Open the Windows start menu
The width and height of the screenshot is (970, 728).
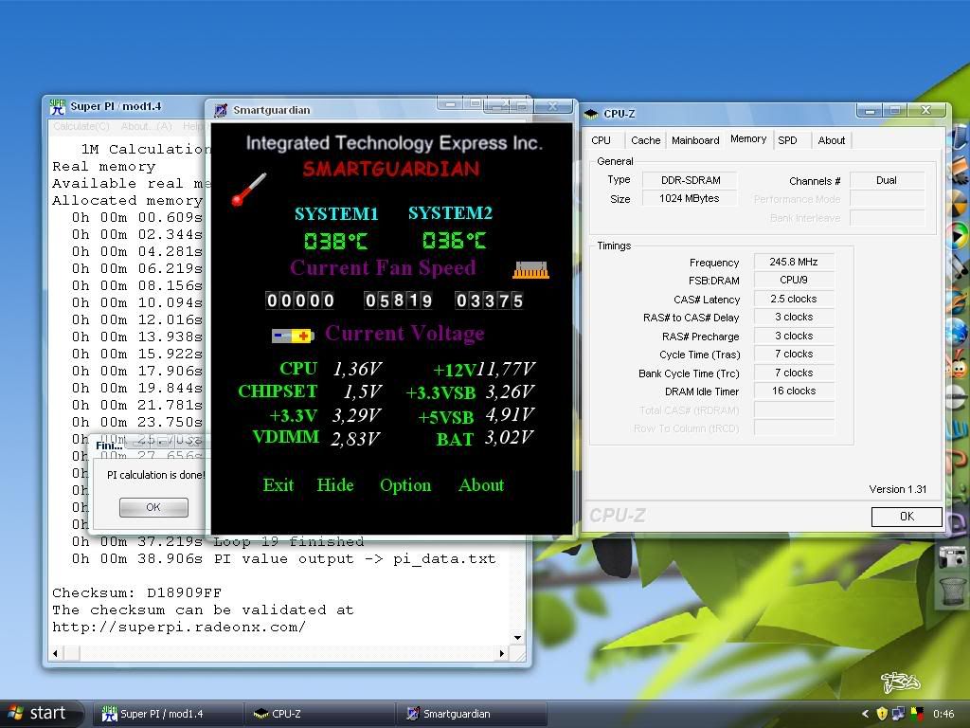click(x=38, y=714)
